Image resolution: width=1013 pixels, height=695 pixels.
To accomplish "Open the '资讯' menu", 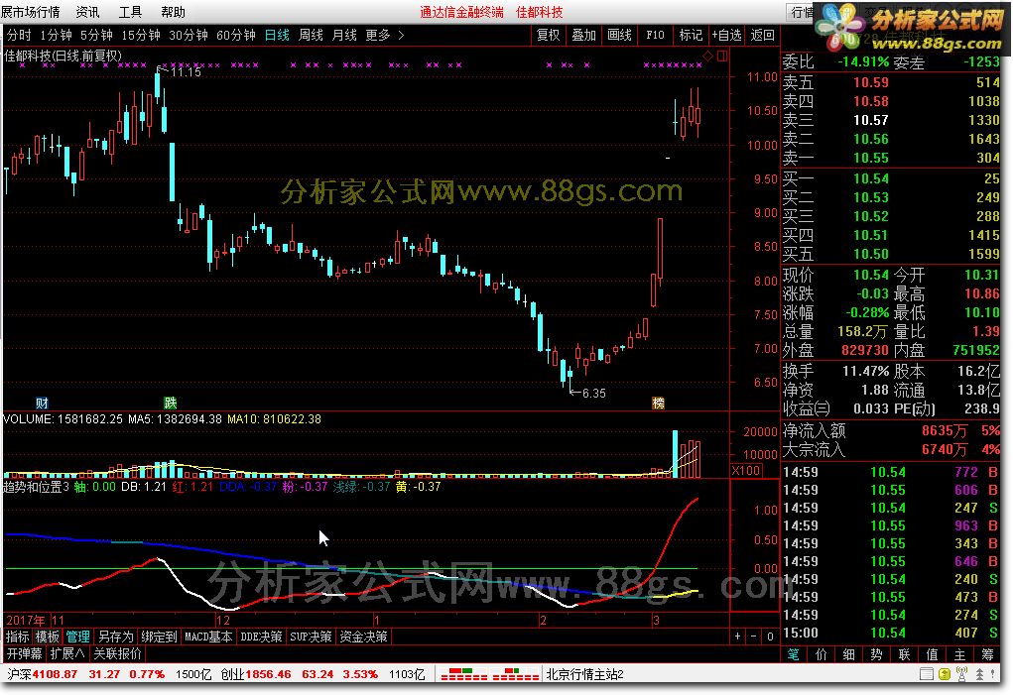I will 87,12.
